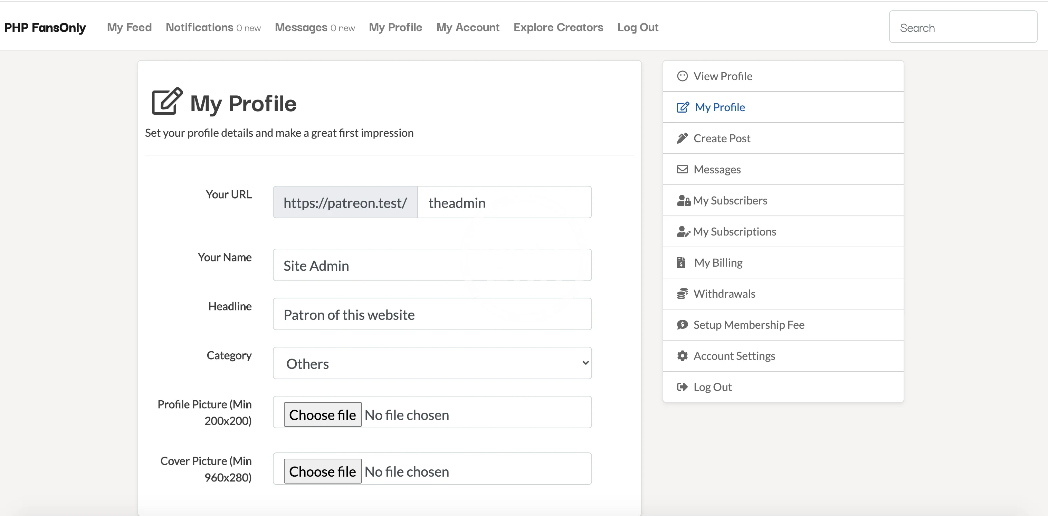Click the smiley View Profile icon
This screenshot has height=516, width=1048.
coord(682,76)
